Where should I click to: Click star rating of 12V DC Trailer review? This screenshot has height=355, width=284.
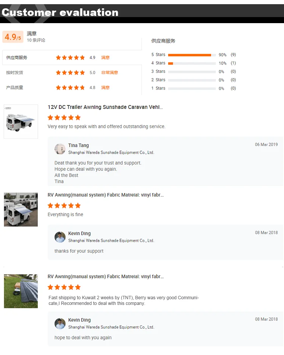pos(64,118)
